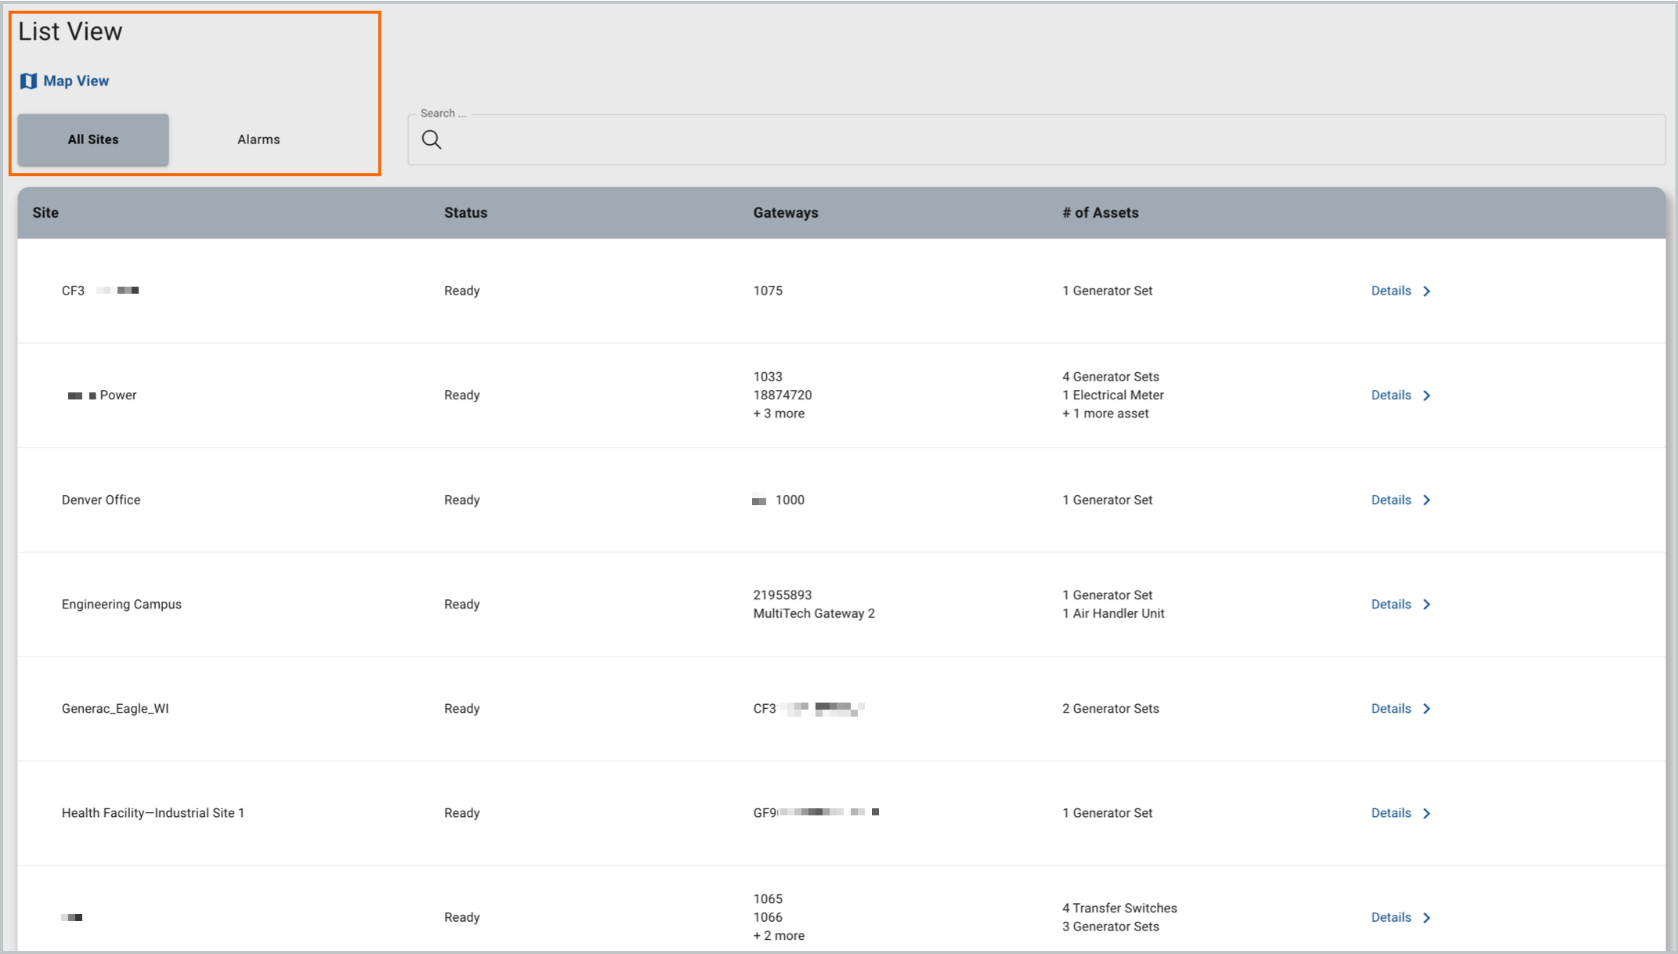This screenshot has width=1678, height=954.
Task: Click the Map View map icon
Action: click(x=29, y=81)
